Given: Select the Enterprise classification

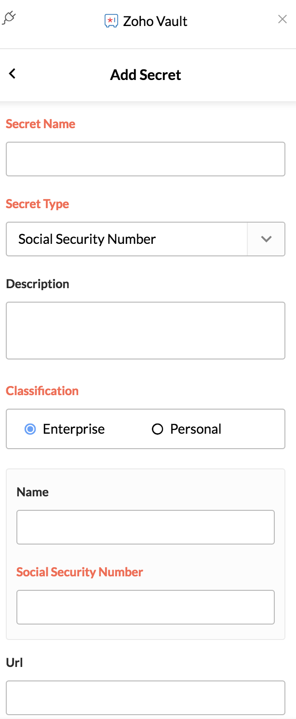Looking at the screenshot, I should 65,429.
